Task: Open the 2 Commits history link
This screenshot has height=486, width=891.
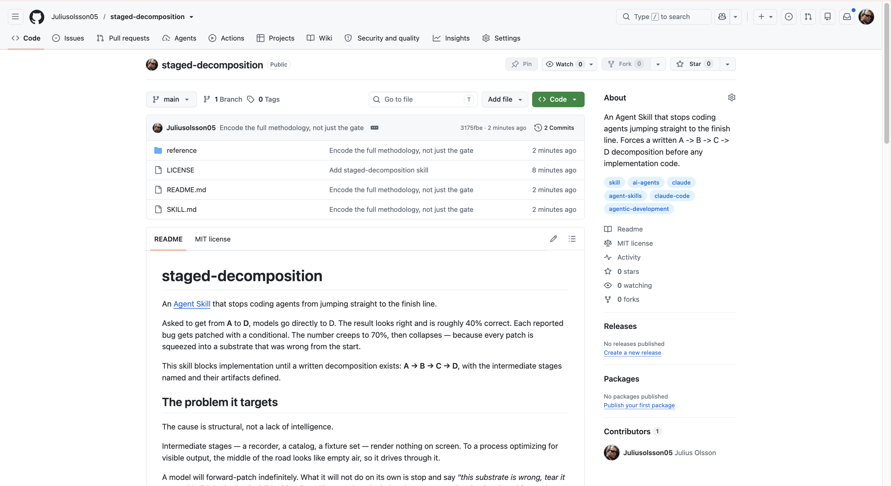Action: (x=554, y=127)
